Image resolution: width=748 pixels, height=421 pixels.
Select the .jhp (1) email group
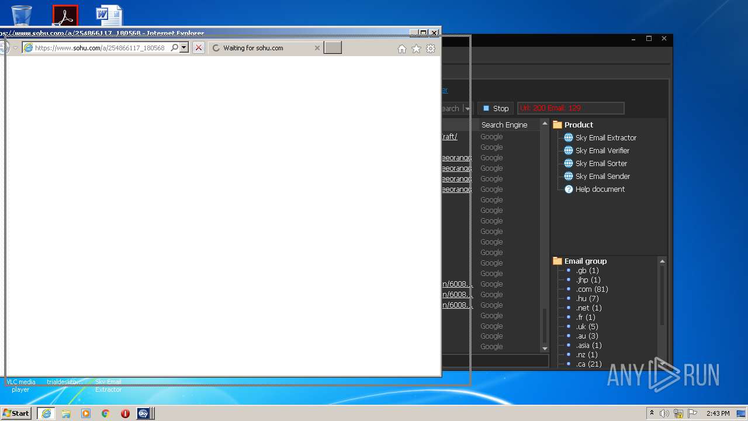click(x=588, y=279)
